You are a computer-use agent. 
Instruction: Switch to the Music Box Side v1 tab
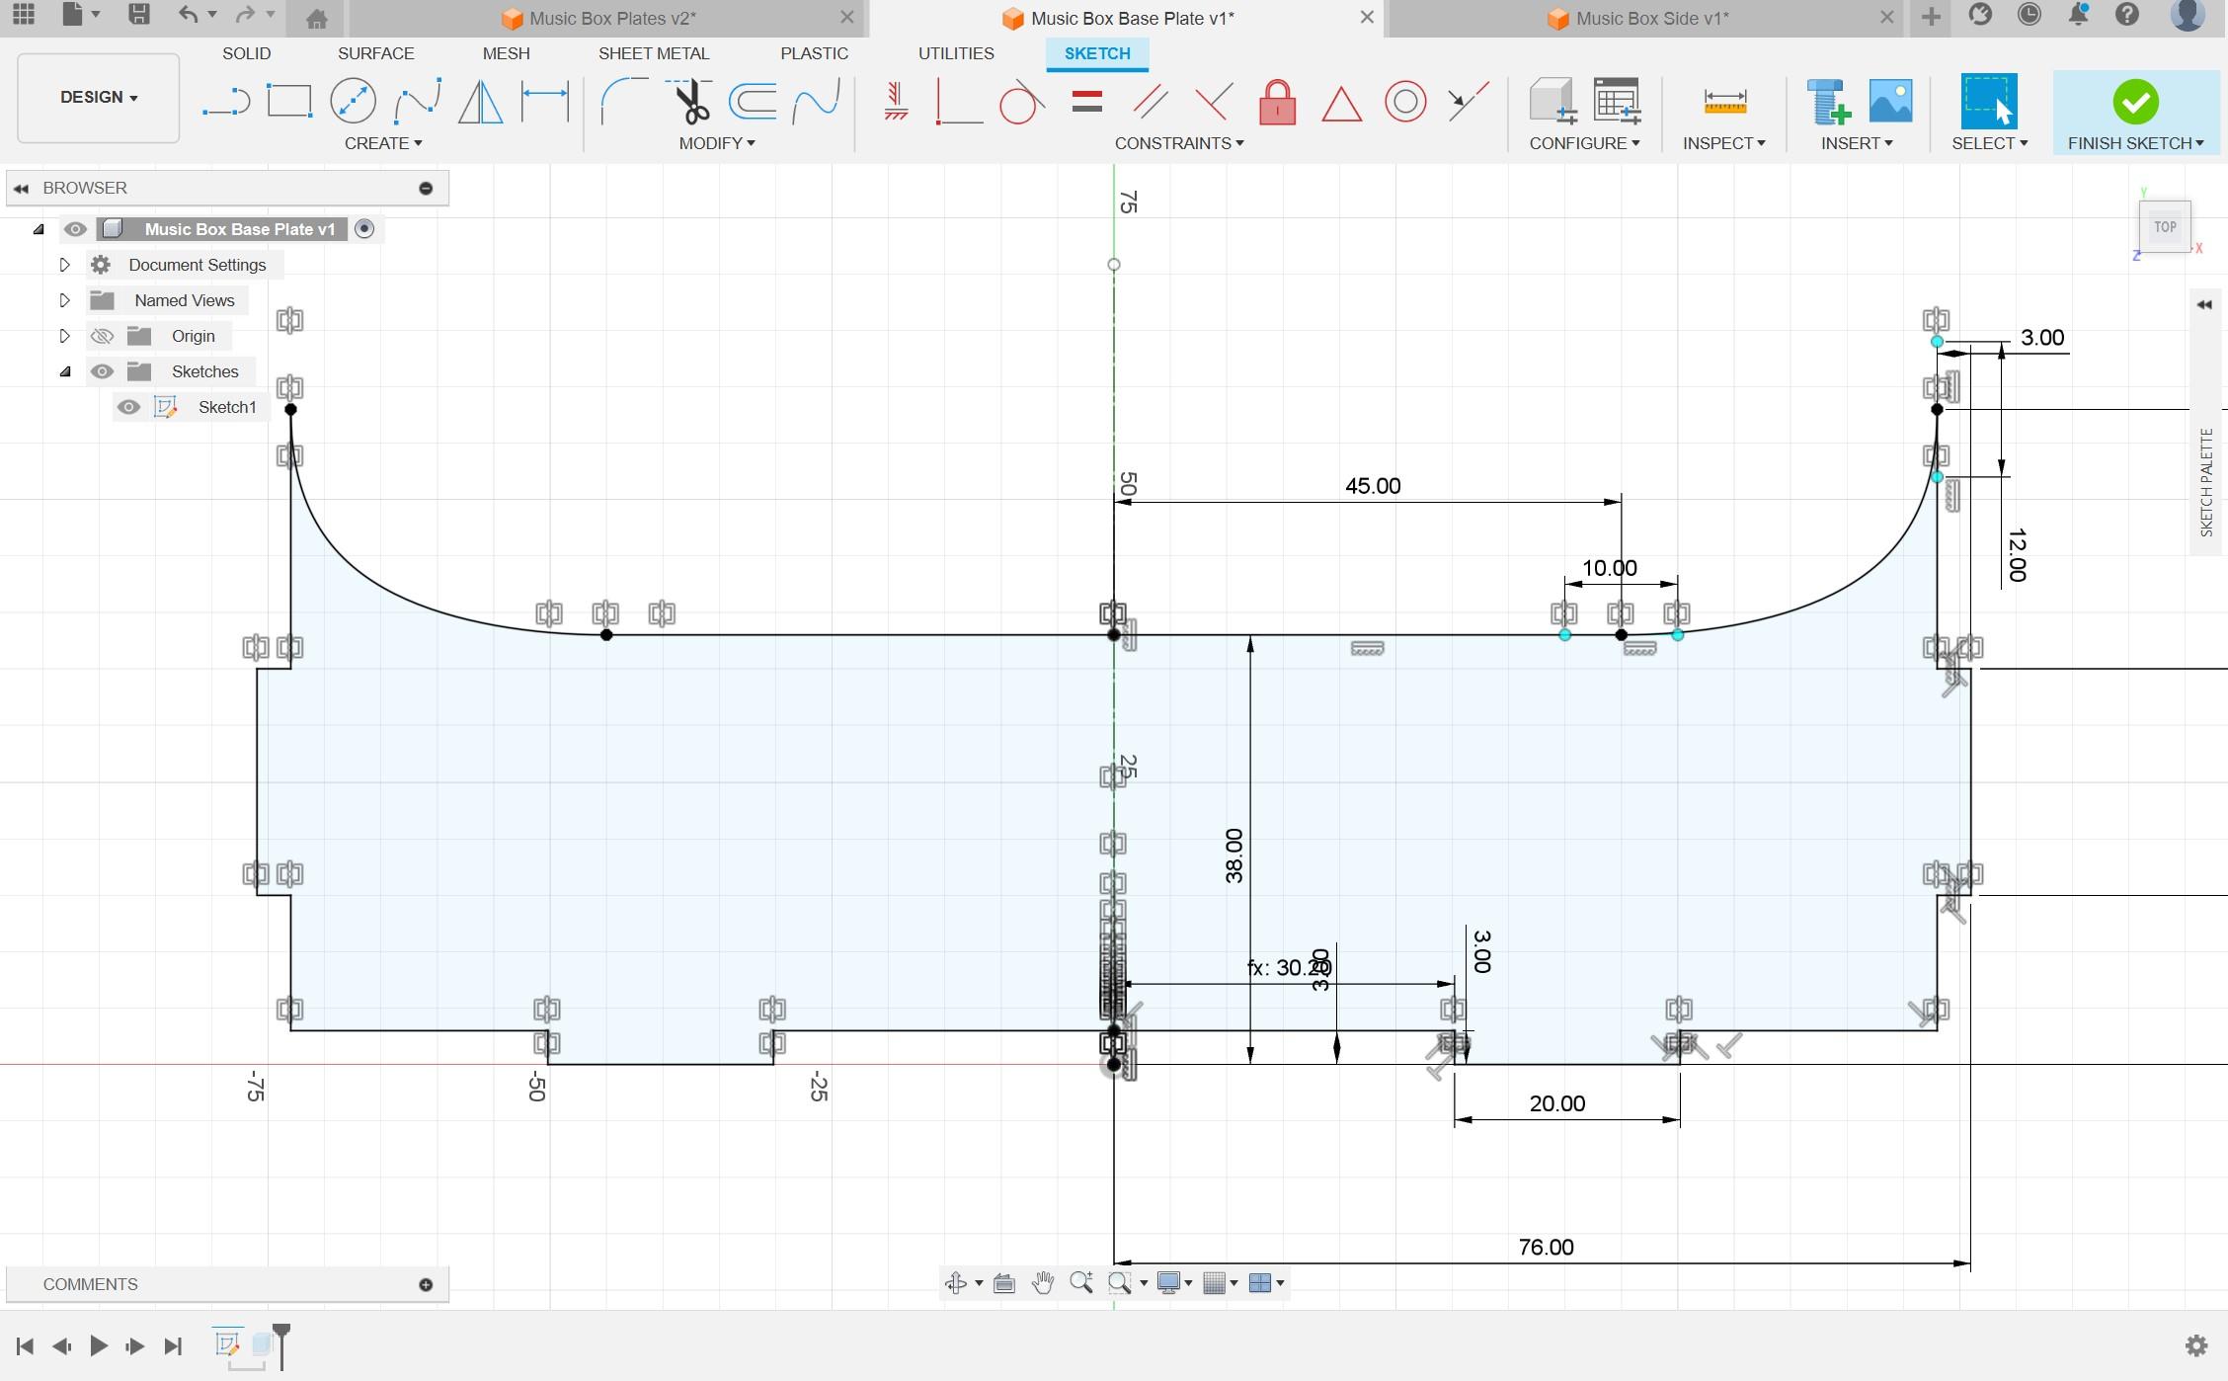pos(1651,18)
